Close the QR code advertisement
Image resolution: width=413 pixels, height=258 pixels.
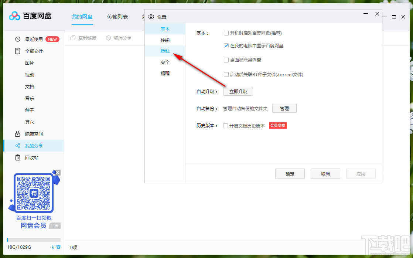[58, 173]
